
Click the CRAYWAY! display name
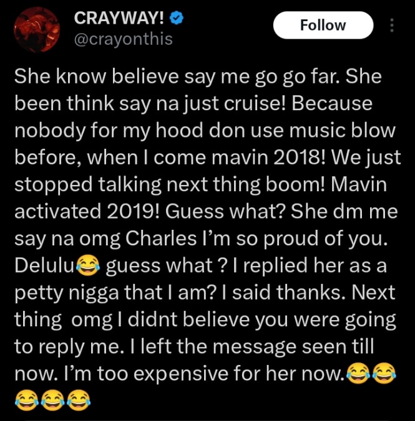119,18
